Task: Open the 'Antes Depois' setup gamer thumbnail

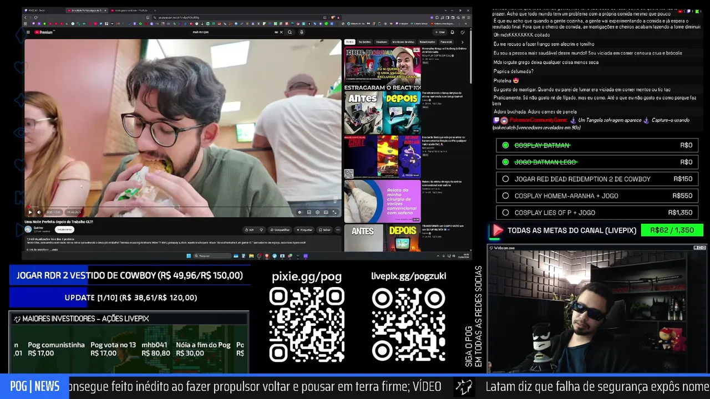Action: tap(382, 112)
